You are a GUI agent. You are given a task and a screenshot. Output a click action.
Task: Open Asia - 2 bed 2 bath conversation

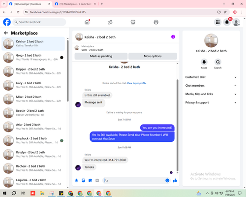(x=33, y=127)
